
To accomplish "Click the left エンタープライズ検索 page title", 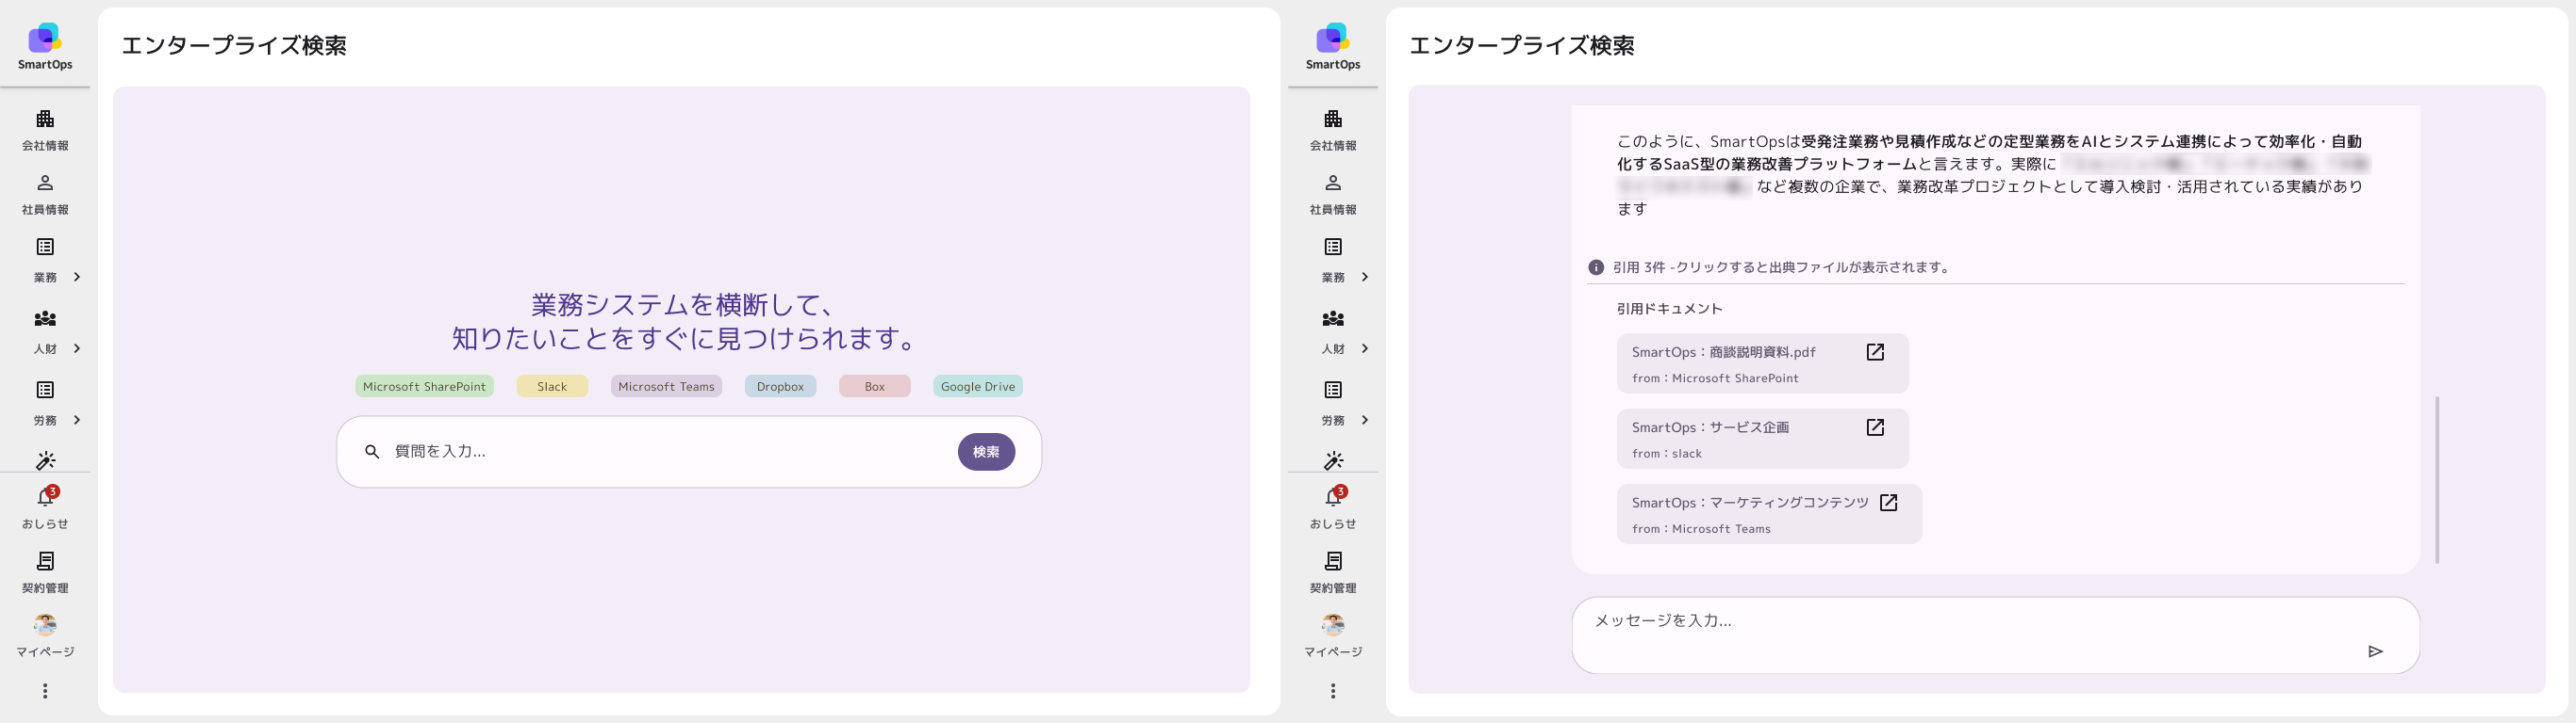I will click(x=234, y=45).
